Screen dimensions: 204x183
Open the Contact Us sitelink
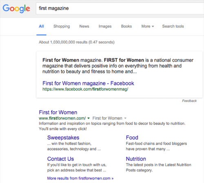(x=60, y=159)
